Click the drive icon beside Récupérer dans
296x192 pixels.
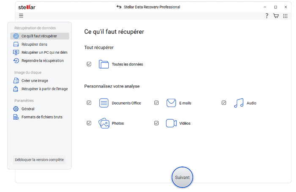16,44
